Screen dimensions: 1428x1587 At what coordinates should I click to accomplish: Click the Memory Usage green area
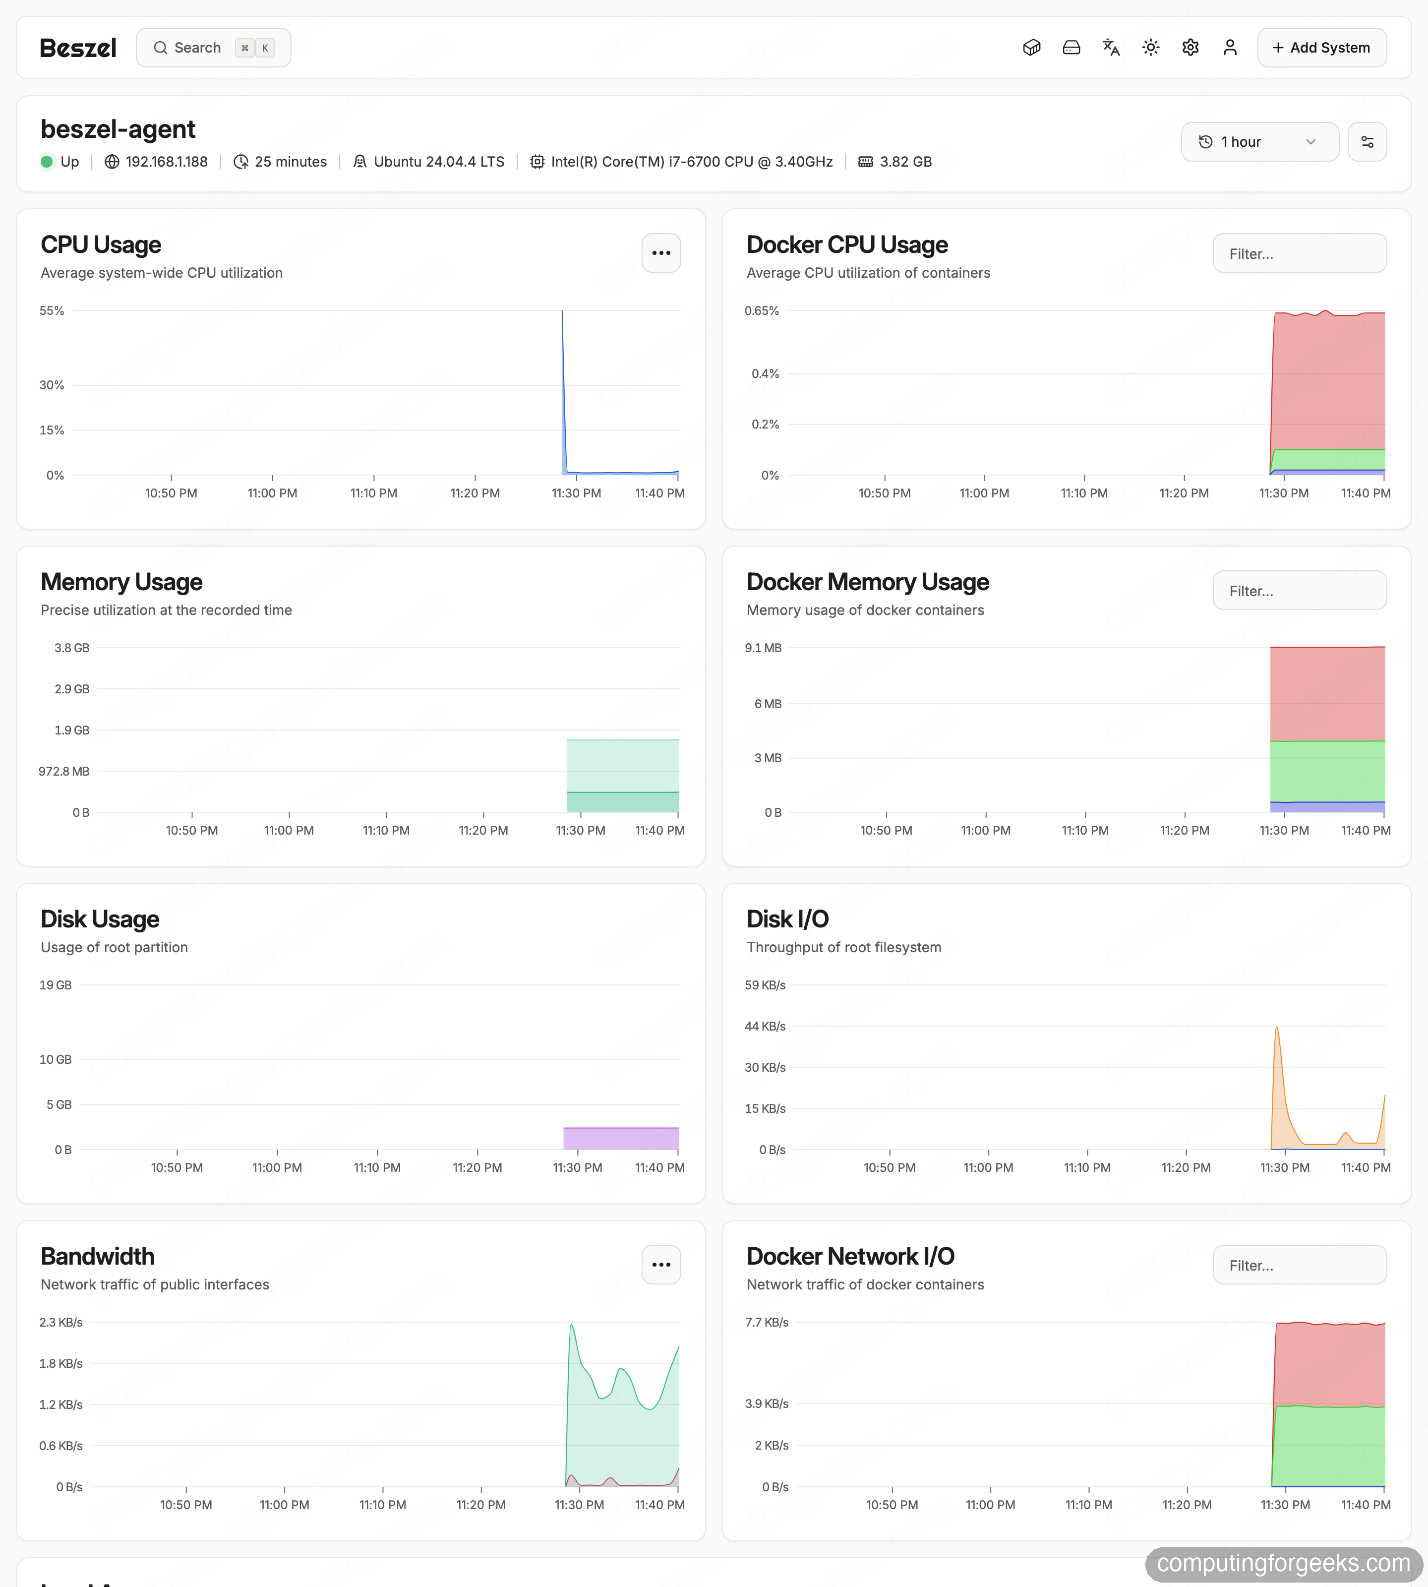[623, 776]
